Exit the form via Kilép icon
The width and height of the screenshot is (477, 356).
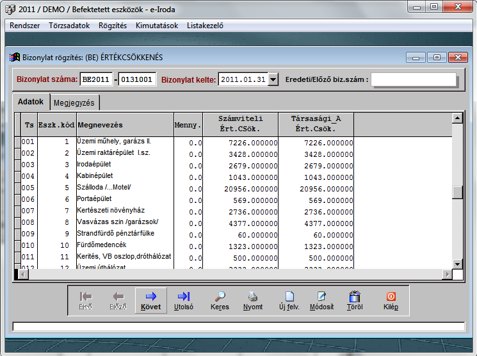click(391, 300)
